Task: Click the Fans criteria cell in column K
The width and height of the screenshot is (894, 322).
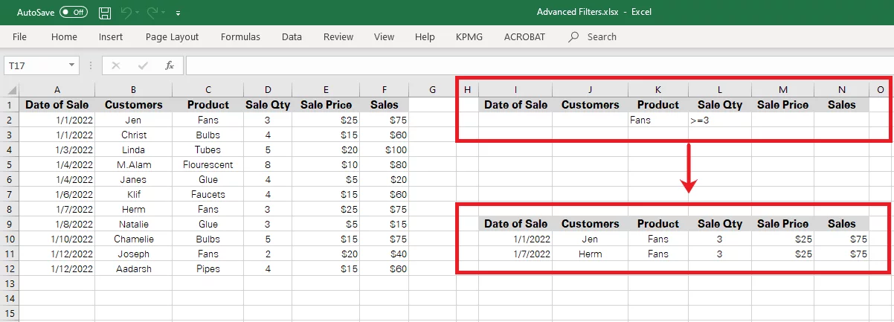Action: point(657,120)
